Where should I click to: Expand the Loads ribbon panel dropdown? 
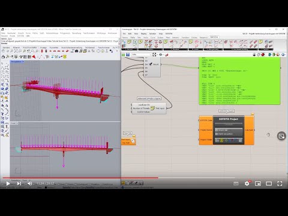pos(196,49)
